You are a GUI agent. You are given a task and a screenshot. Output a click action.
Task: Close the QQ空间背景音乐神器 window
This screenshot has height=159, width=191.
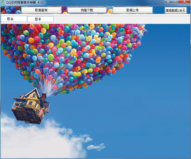click(x=184, y=2)
